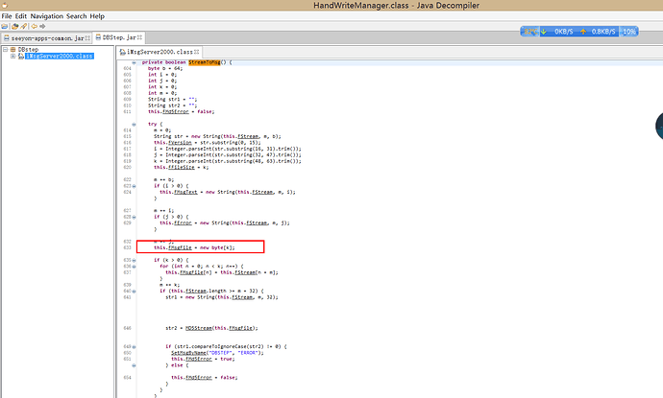Follow the MD5Stream method link on line 646
The height and width of the screenshot is (398, 663).
click(x=199, y=328)
